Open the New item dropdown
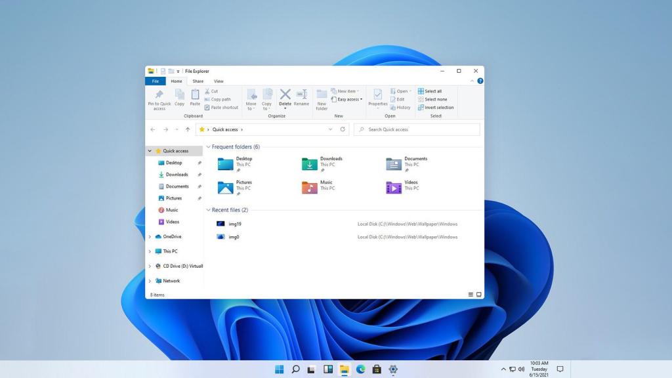 tap(345, 91)
